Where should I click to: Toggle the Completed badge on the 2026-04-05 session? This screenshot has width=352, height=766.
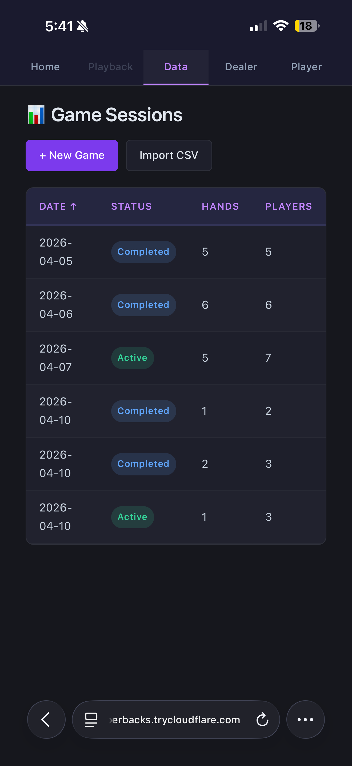(x=143, y=252)
